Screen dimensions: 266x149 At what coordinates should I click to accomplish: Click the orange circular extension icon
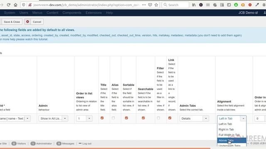click(243, 5)
